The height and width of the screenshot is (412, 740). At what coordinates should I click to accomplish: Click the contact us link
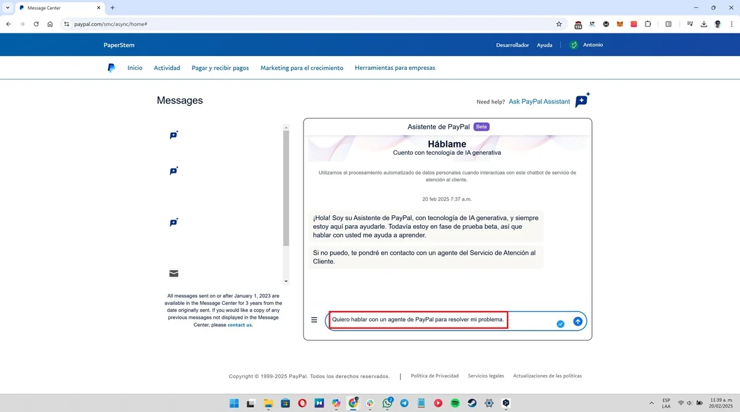pos(239,325)
